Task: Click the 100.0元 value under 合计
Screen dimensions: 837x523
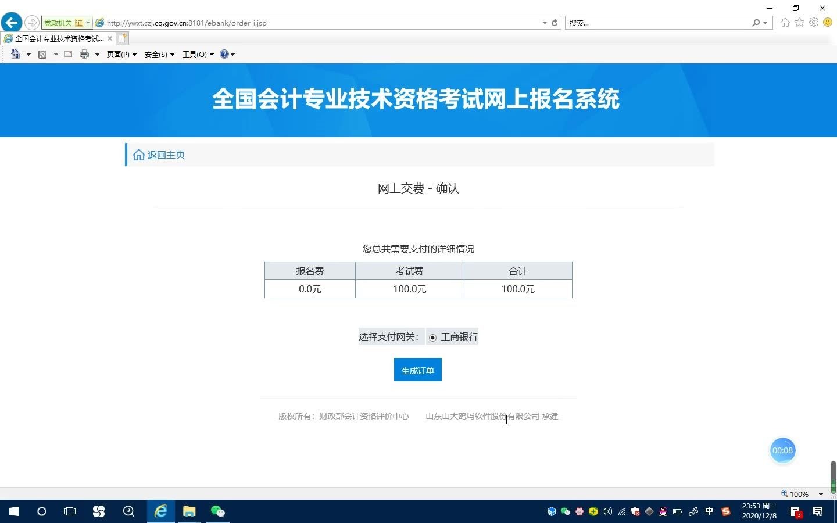Action: pos(518,289)
